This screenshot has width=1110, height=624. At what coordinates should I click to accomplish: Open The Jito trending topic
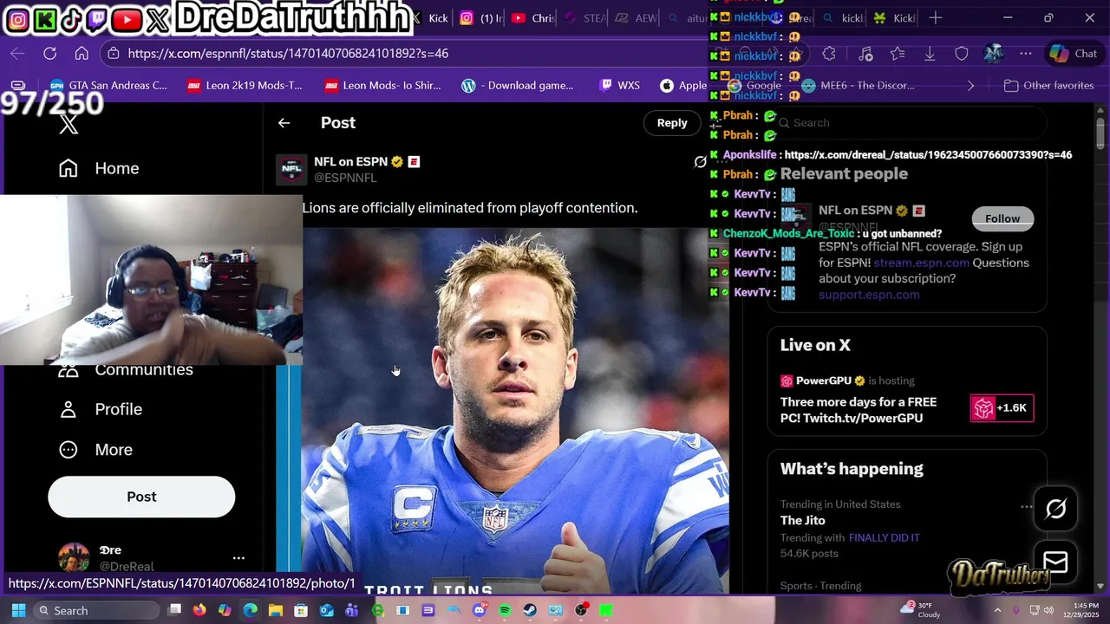click(x=802, y=520)
